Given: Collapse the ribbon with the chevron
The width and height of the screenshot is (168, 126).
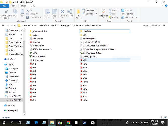Looking at the screenshot, I should 163,6.
